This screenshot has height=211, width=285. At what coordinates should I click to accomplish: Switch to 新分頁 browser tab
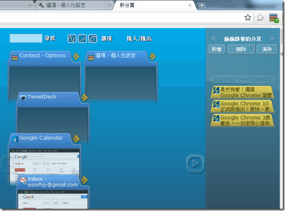(154, 5)
